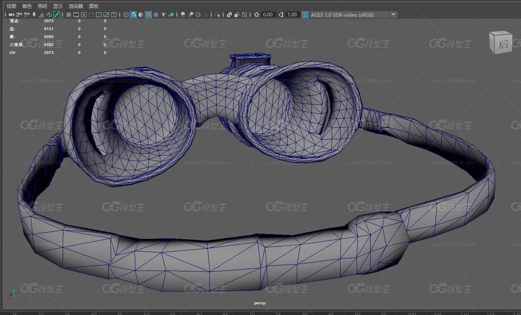Toggle Use All Lights bulb icon
The width and height of the screenshot is (521, 315).
click(163, 15)
